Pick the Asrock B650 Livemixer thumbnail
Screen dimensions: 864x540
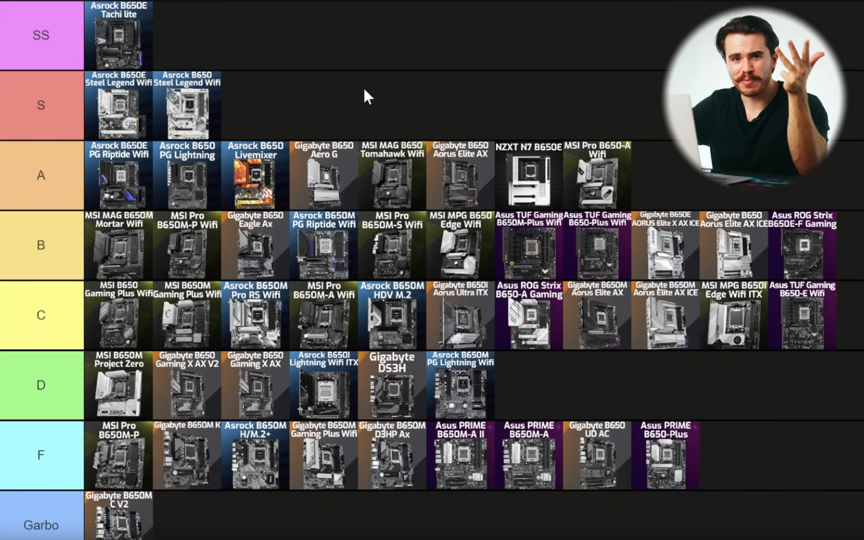[x=255, y=175]
